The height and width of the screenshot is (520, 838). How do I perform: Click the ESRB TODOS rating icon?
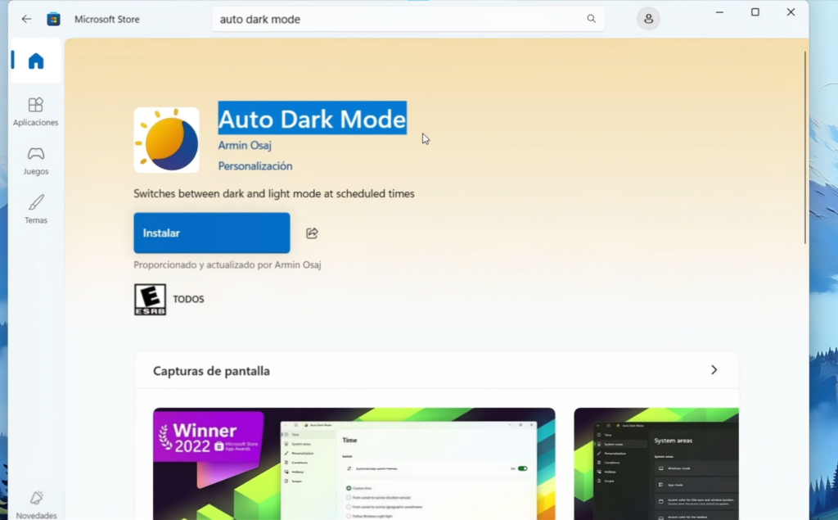pos(149,298)
